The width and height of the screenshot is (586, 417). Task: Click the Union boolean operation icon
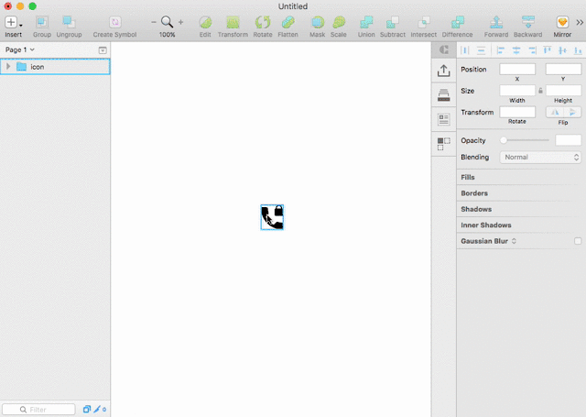[366, 22]
